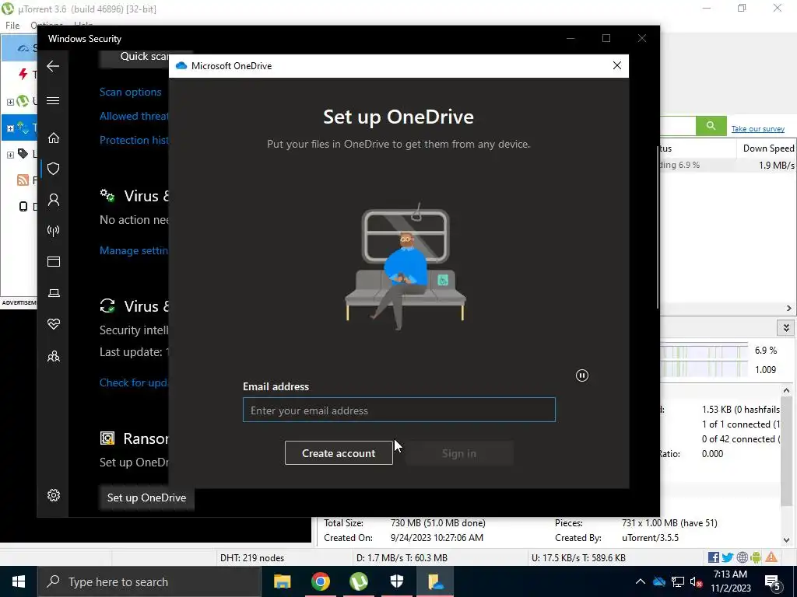
Task: Click uTorrent list horizontal scrollbar right arrow
Action: (789, 308)
